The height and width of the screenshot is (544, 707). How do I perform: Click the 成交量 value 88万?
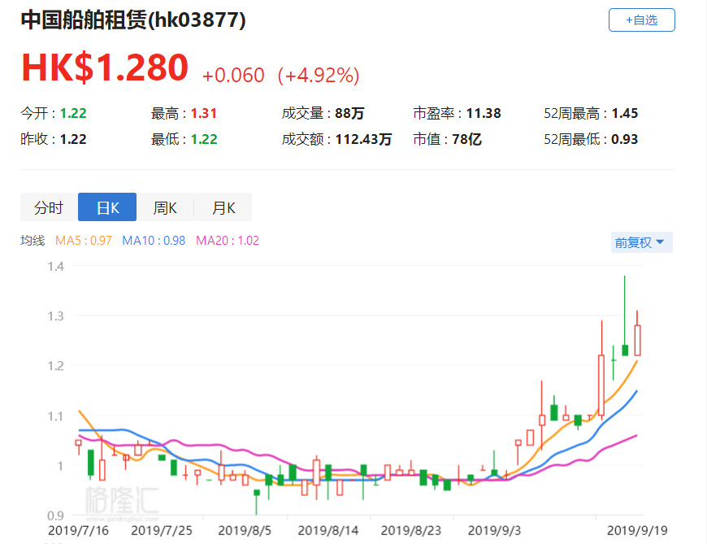[349, 113]
